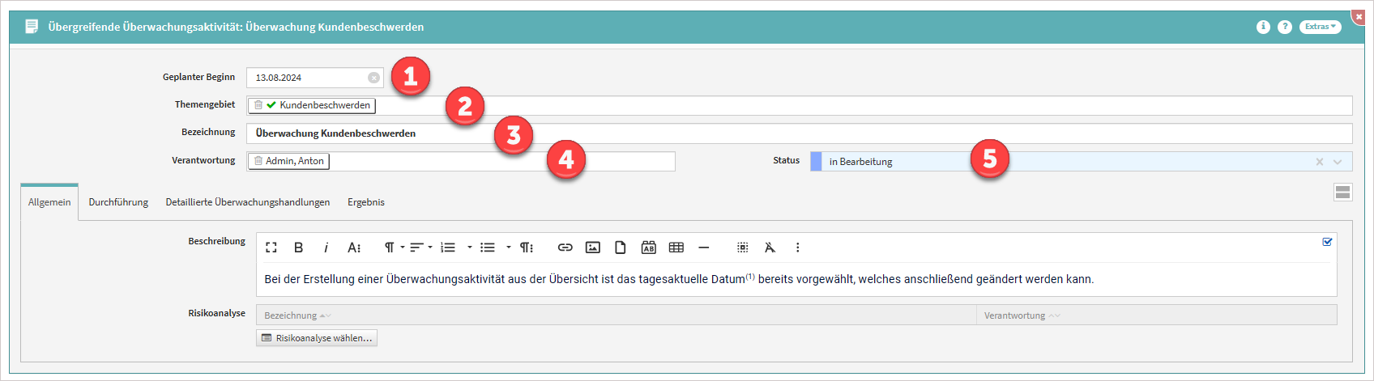
Task: Click the help question mark button
Action: click(1285, 27)
